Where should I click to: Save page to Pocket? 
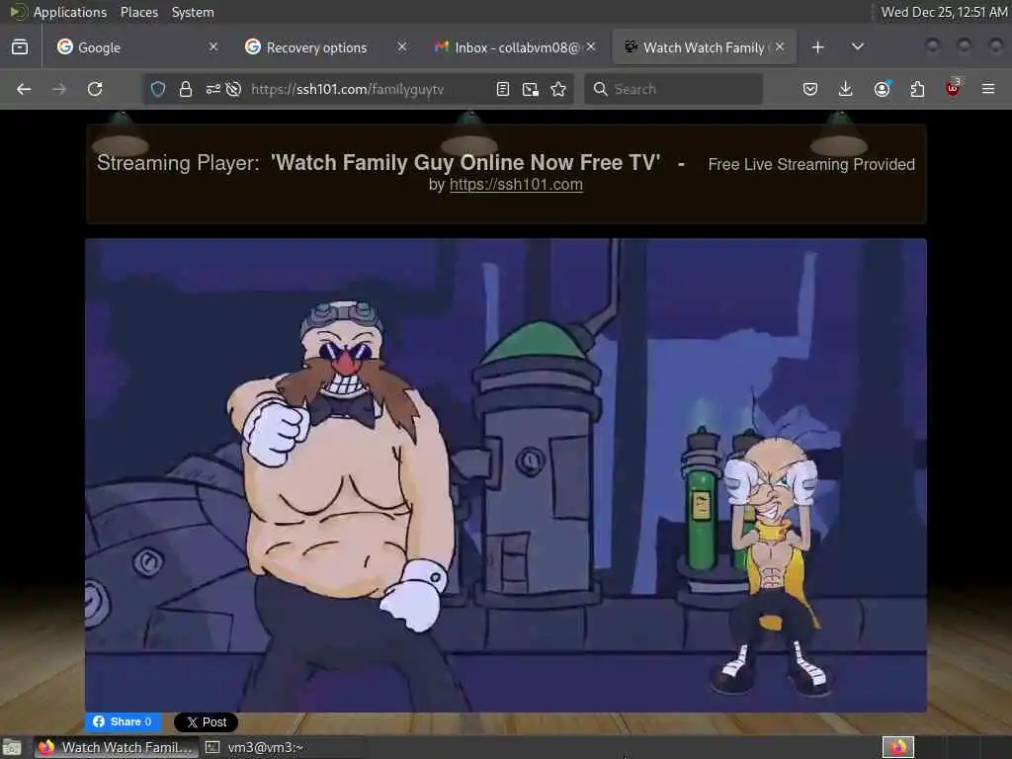pos(810,89)
